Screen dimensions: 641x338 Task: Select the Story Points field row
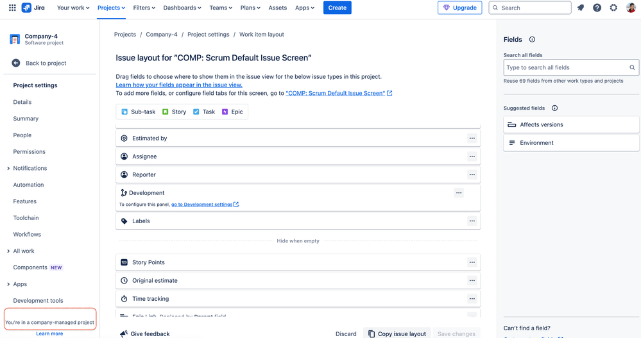(298, 262)
